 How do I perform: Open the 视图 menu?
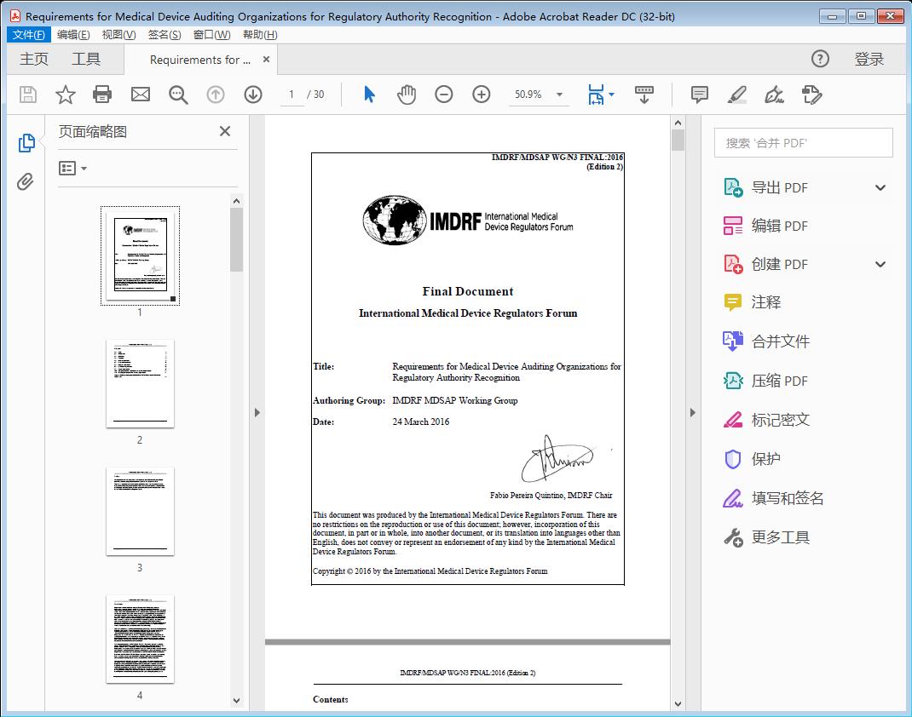(117, 34)
